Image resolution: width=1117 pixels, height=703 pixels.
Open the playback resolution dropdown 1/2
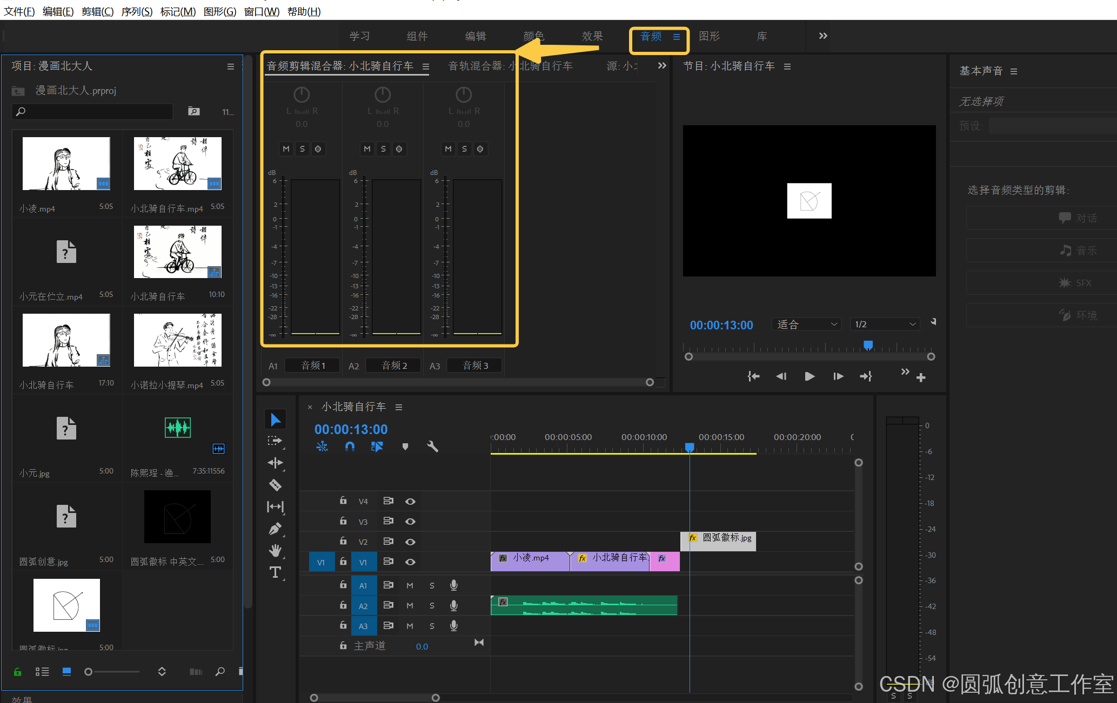[x=884, y=325]
